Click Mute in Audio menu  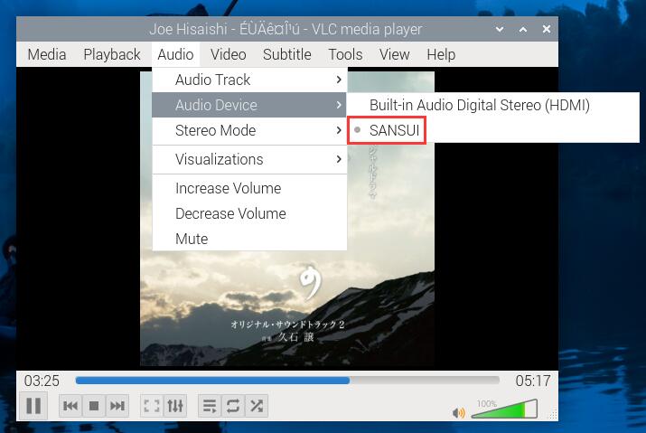(192, 239)
